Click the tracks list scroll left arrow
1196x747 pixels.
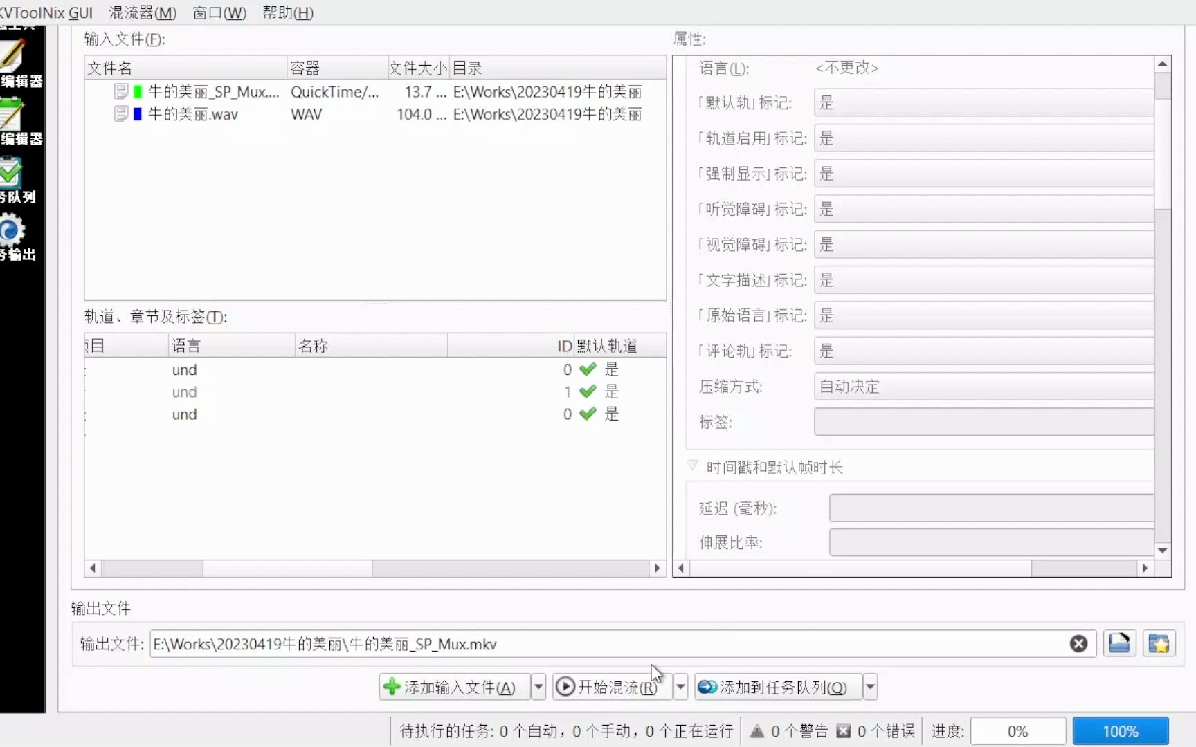93,568
